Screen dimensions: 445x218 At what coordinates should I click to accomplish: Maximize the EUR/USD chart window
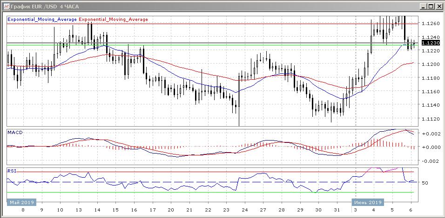(431, 6)
